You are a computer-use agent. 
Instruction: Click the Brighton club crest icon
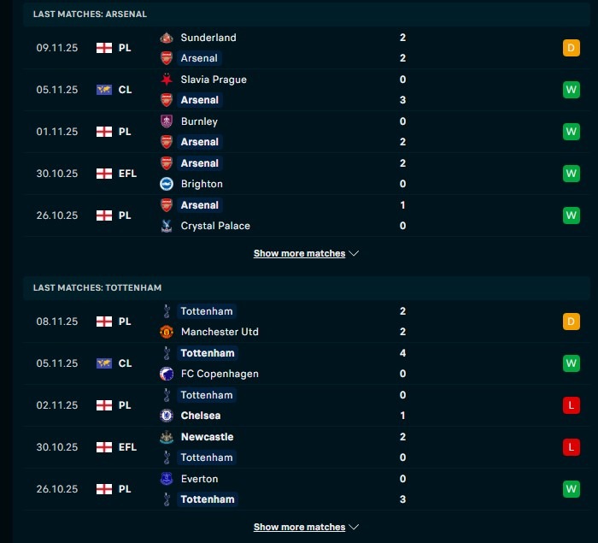167,184
